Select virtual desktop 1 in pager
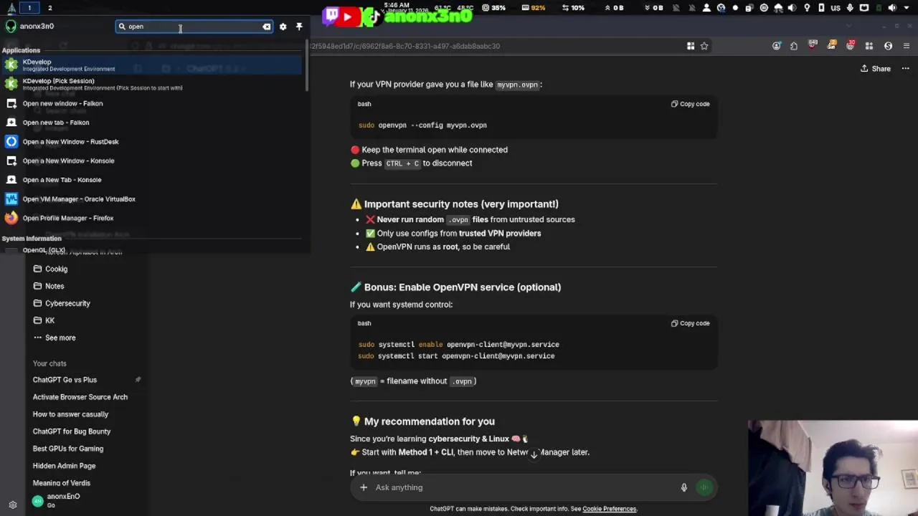The width and height of the screenshot is (918, 516). tap(29, 8)
